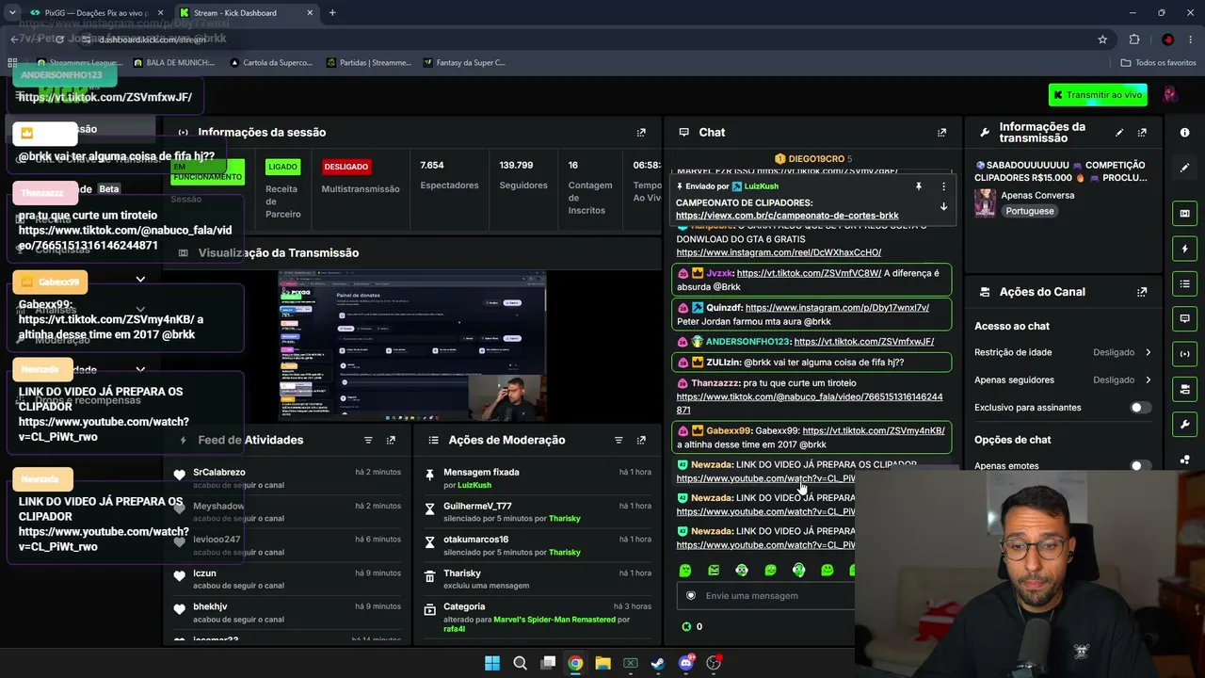Viewport: 1205px width, 678px height.
Task: Pop out the Feed de Atividades panel
Action: point(391,440)
